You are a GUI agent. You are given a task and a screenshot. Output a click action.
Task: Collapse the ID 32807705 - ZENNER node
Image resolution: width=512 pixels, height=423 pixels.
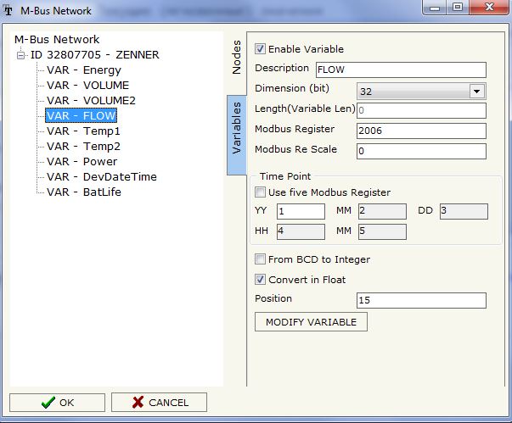[21, 55]
